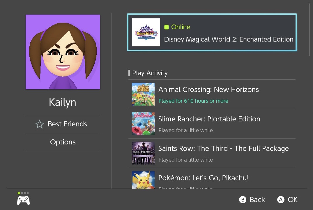The image size is (313, 210).
Task: Select Kailyn's Mii avatar picture
Action: coord(63,52)
